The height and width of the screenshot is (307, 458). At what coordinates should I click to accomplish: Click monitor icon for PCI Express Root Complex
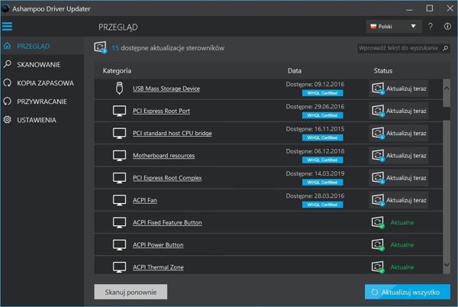pos(119,178)
